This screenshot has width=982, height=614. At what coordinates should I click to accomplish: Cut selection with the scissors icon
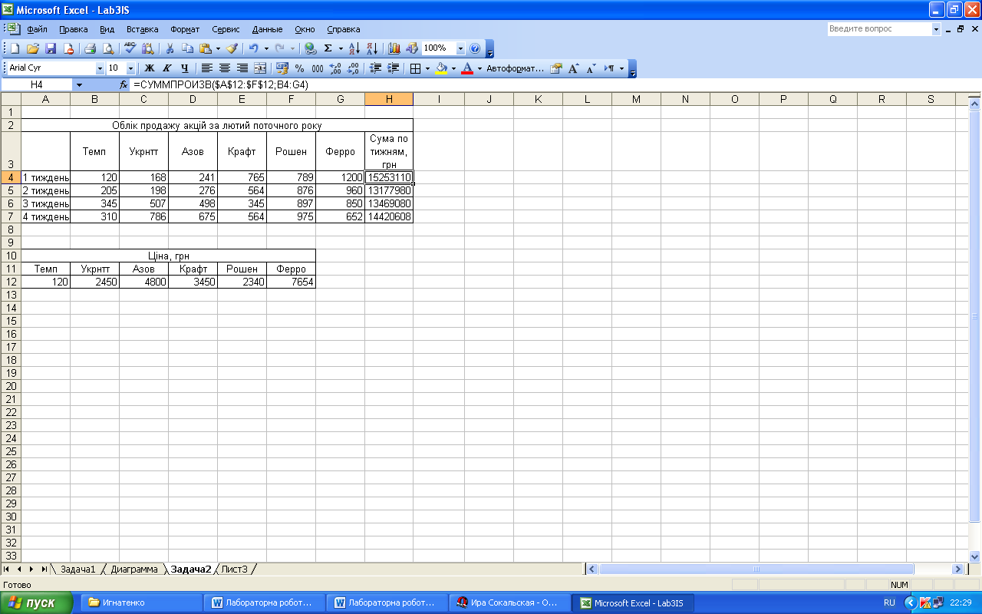169,48
